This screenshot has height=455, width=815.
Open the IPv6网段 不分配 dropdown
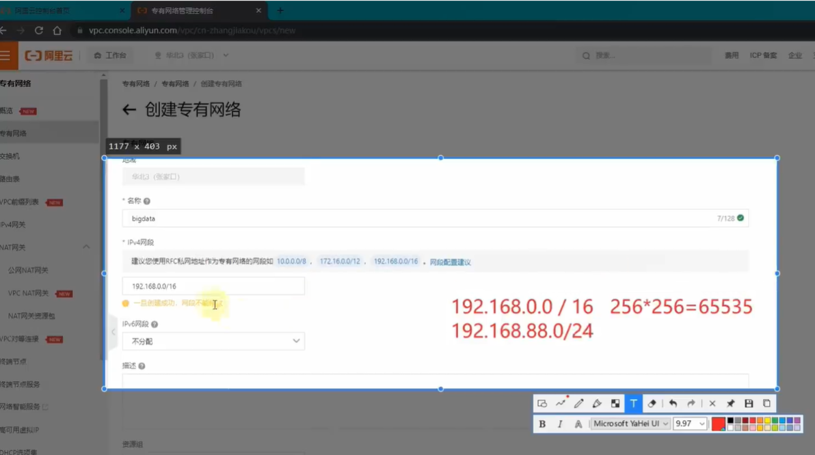tap(213, 342)
